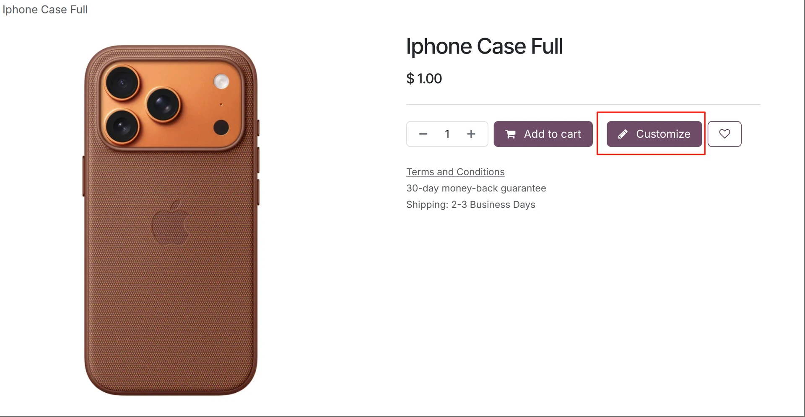Image resolution: width=805 pixels, height=417 pixels.
Task: Click the Customize button text
Action: (663, 134)
